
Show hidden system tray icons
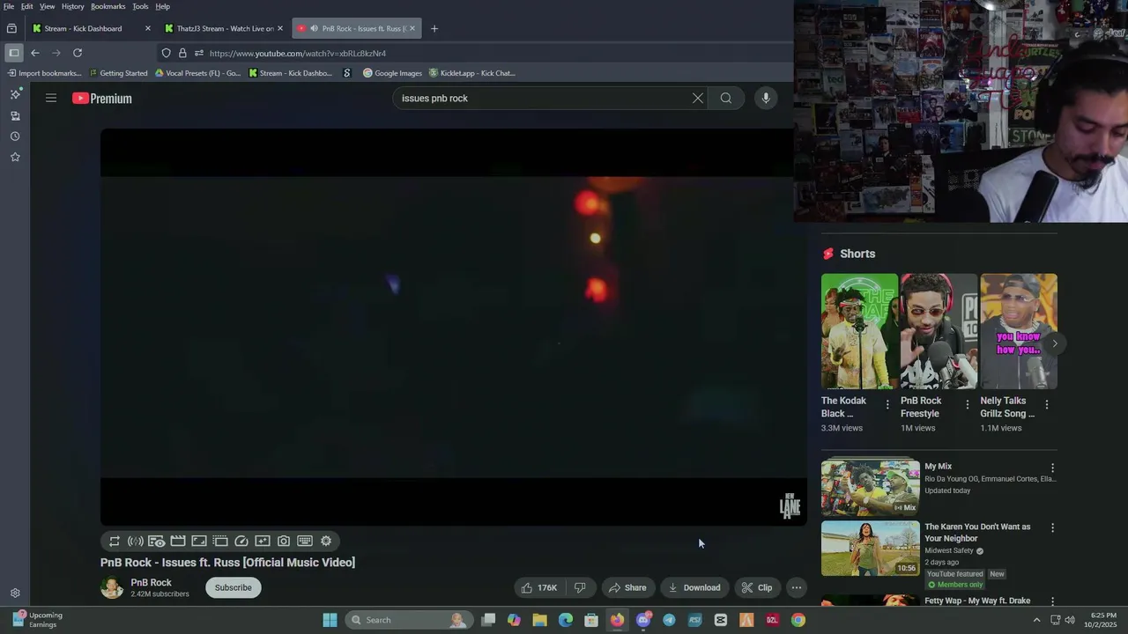(x=1036, y=620)
